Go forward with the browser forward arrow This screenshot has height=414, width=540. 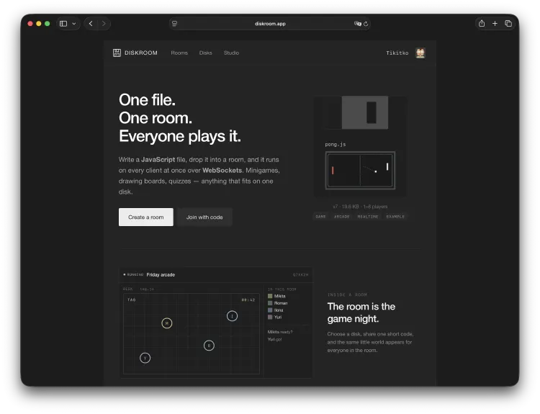[104, 24]
